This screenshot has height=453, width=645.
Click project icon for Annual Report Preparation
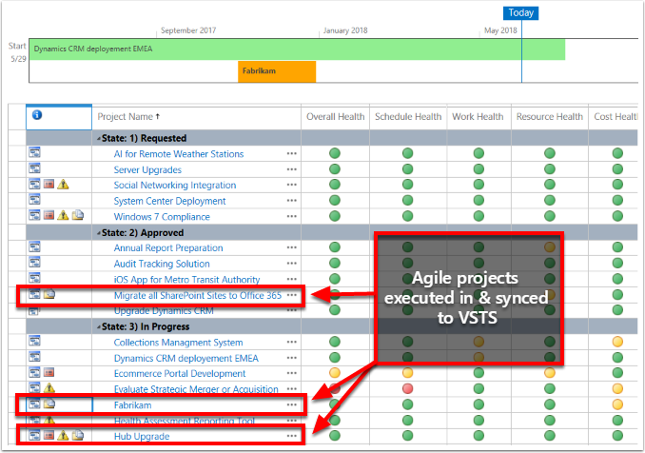tap(34, 246)
